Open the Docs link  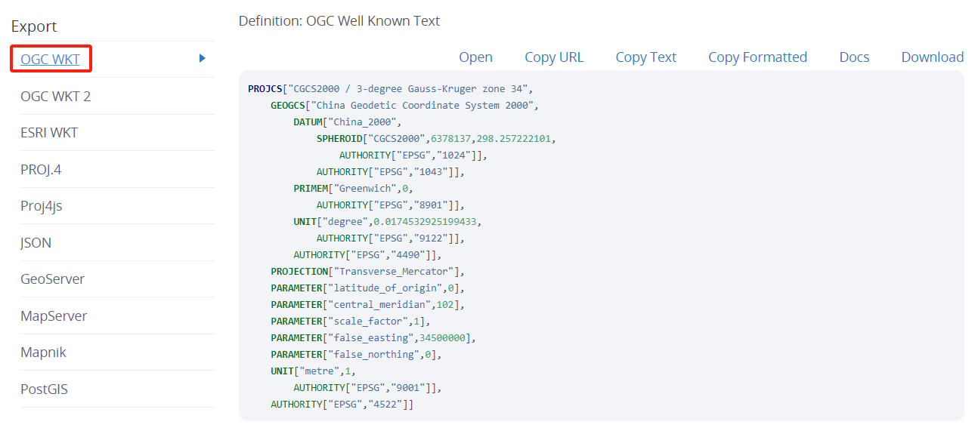854,57
